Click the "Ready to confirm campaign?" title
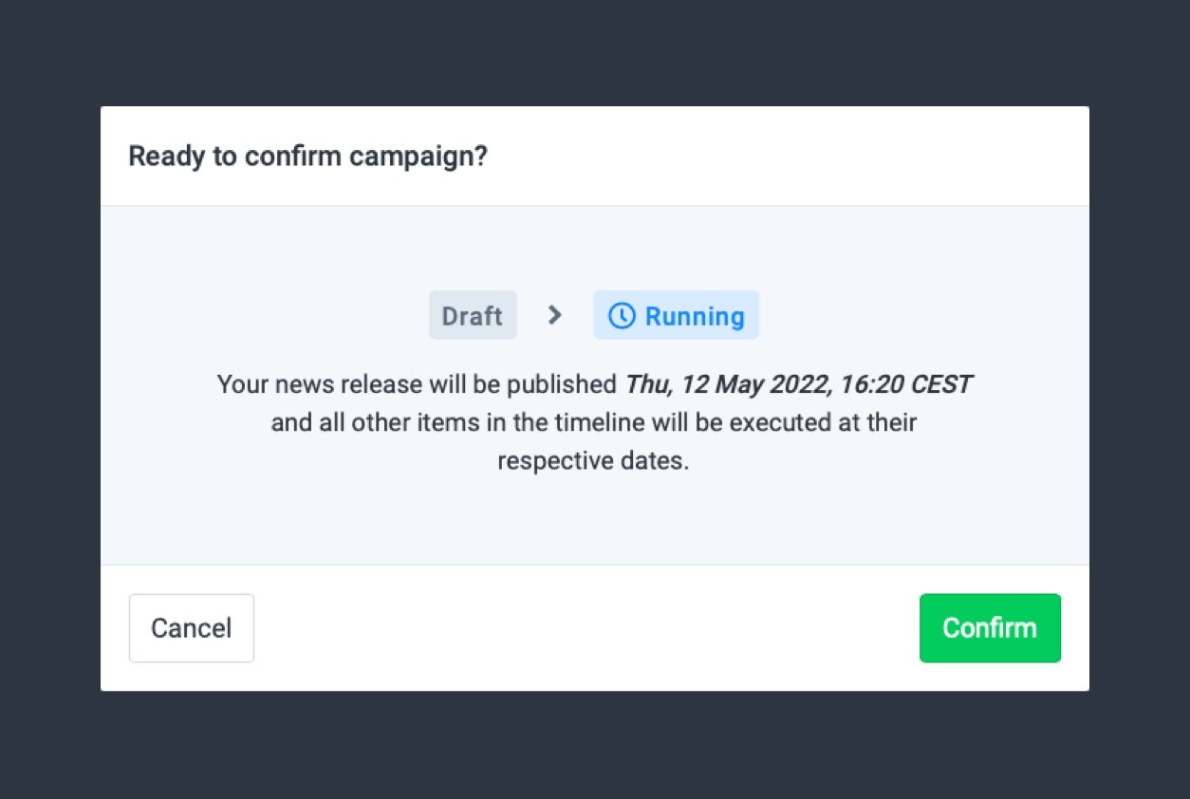 coord(307,156)
